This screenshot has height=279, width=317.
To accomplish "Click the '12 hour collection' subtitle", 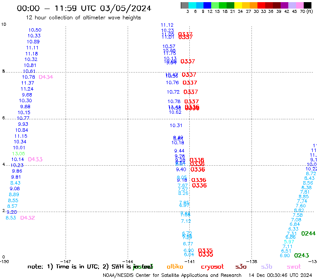I will point(83,18).
